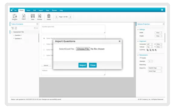Go to the next page arrow
Image resolution: width=176 pixels, height=109 pixels.
coord(70,17)
